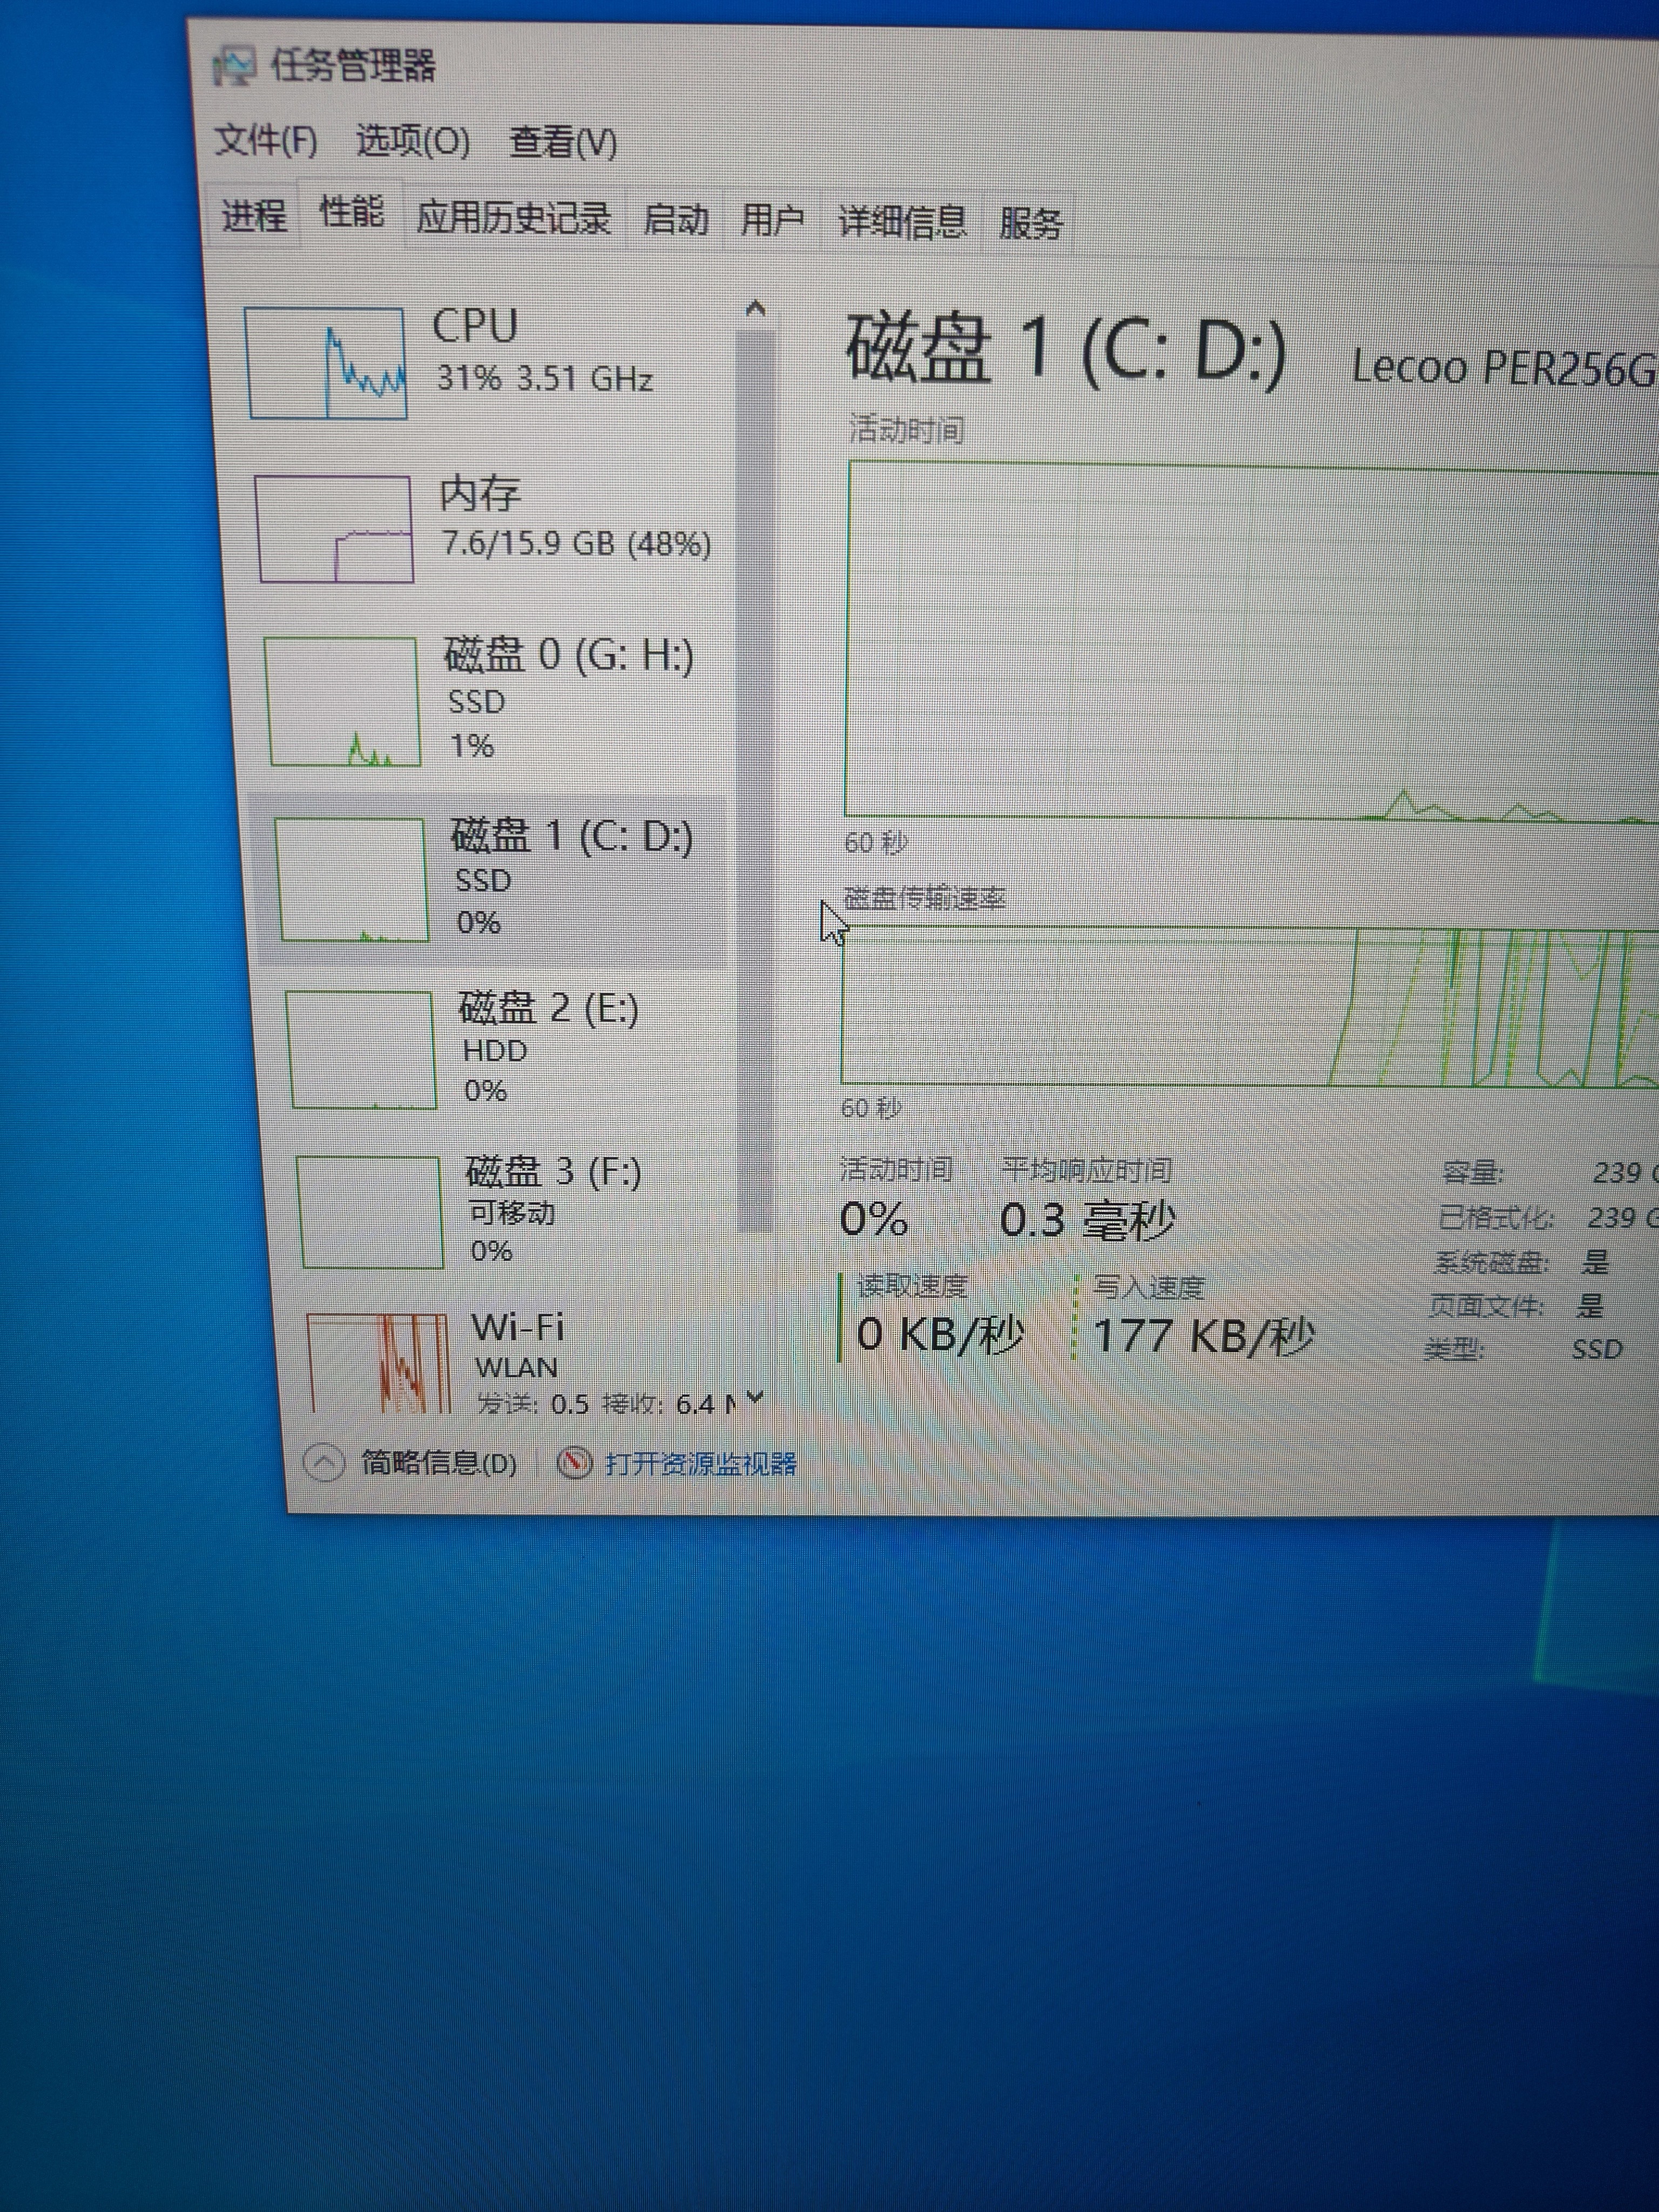Select the 磁盘 3 (F:) graph thumbnail

[x=370, y=1212]
